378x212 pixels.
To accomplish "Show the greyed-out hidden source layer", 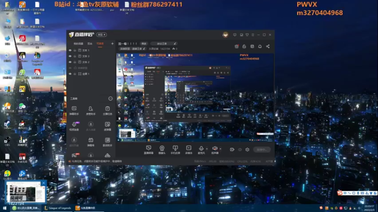I will pos(70,68).
